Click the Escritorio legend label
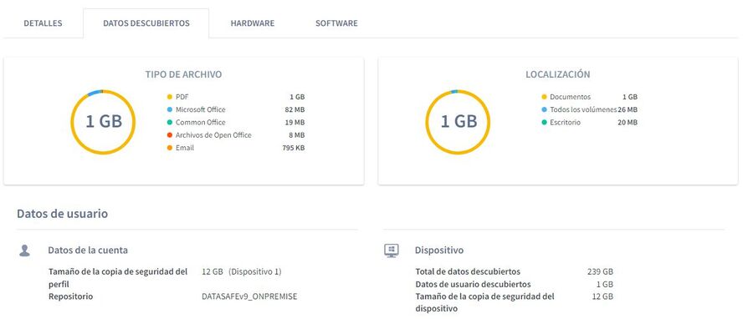Image resolution: width=753 pixels, height=319 pixels. coord(566,123)
